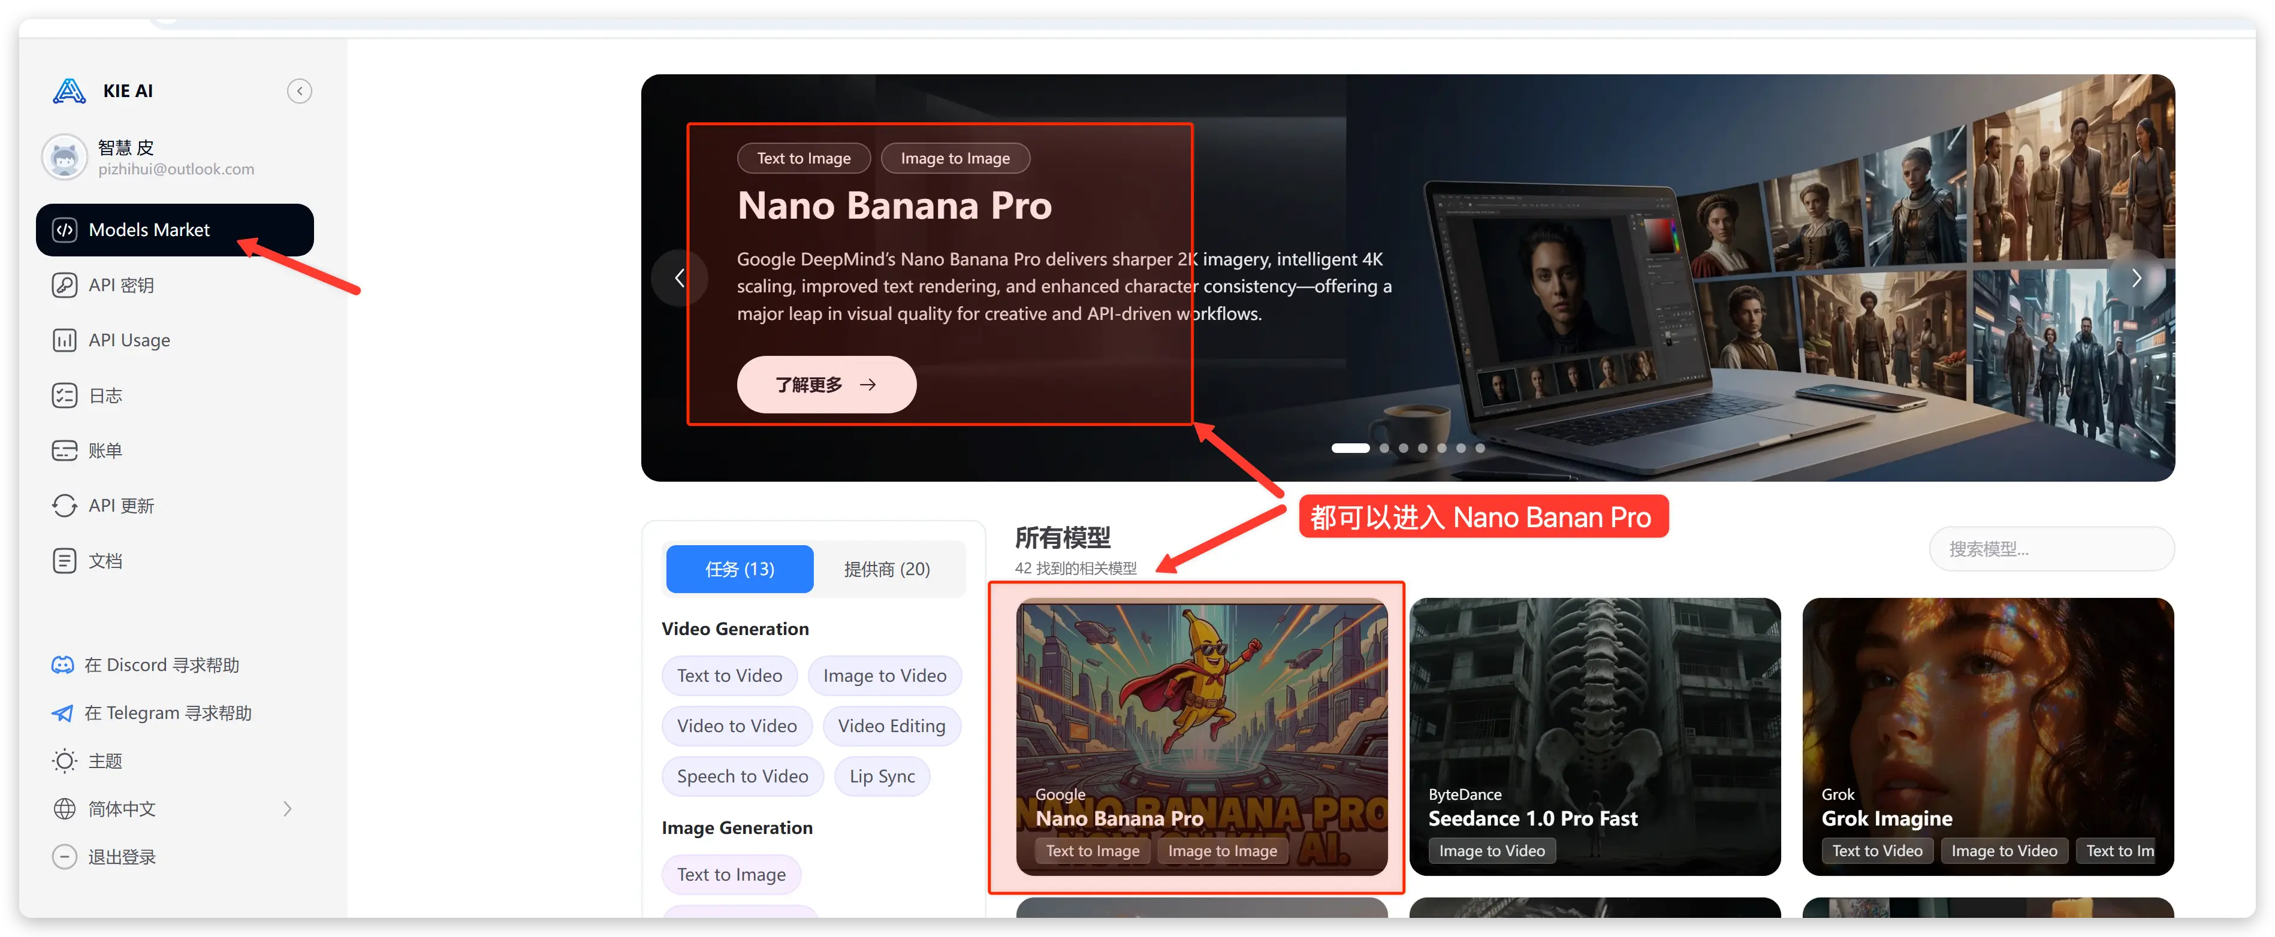The image size is (2275, 937).
Task: Click the 账单 billing card icon
Action: click(x=65, y=451)
